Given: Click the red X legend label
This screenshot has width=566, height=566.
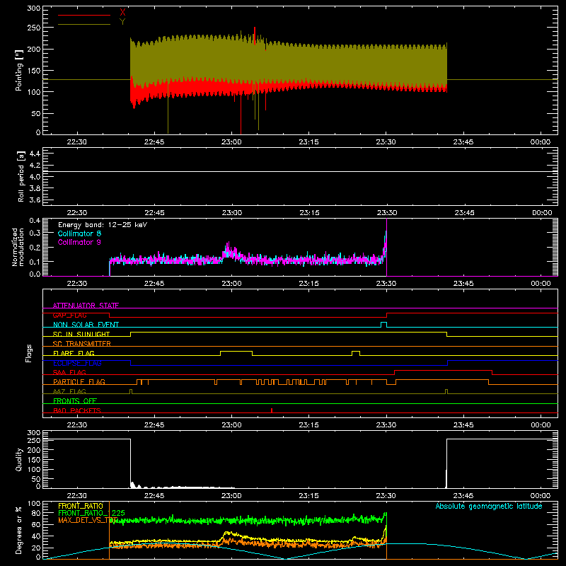Looking at the screenshot, I should click(122, 12).
